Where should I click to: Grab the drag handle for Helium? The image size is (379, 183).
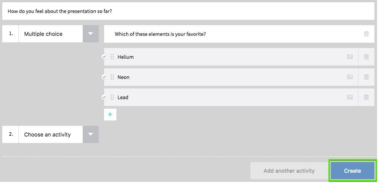tap(112, 57)
